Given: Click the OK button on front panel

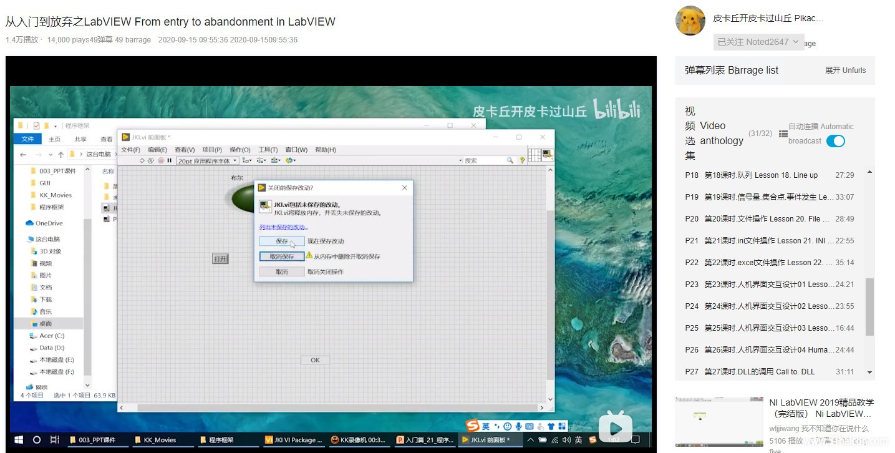Looking at the screenshot, I should (315, 360).
